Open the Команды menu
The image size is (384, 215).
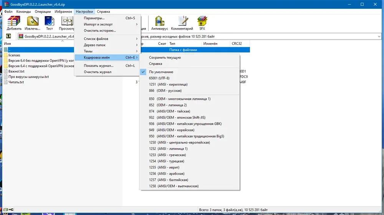pyautogui.click(x=23, y=12)
